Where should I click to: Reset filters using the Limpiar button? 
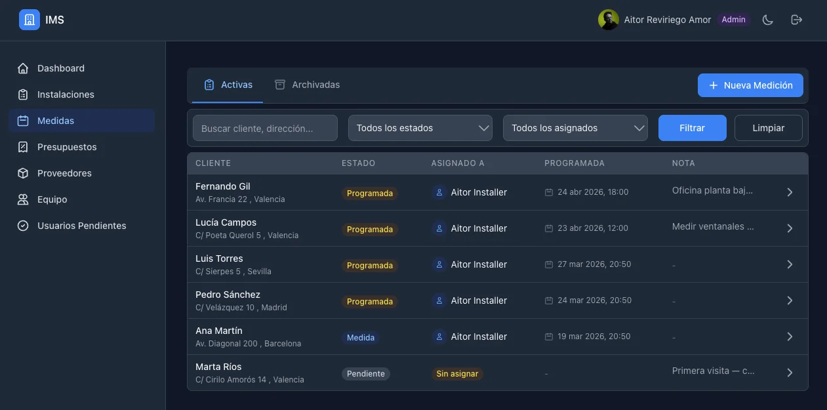point(768,128)
